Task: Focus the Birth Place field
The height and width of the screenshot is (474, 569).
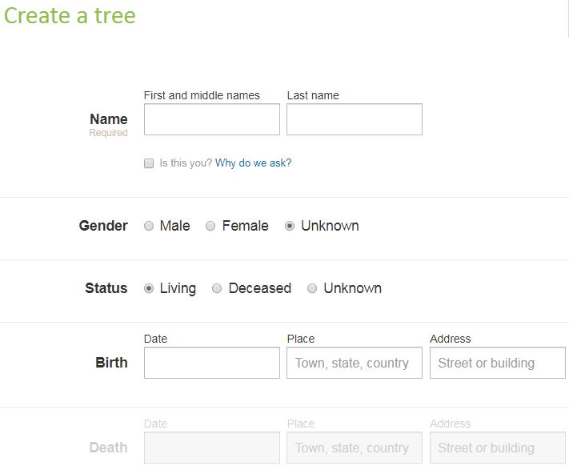Action: point(354,363)
